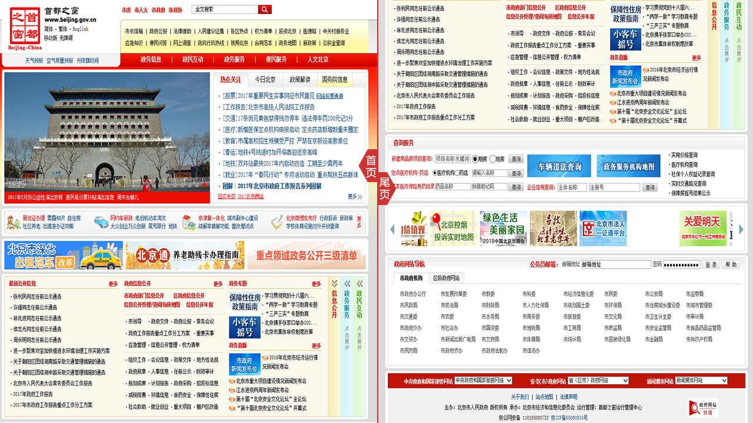The width and height of the screenshot is (753, 423).
Task: Click the 首都之窗 Beijing-China logo
Action: tap(25, 29)
